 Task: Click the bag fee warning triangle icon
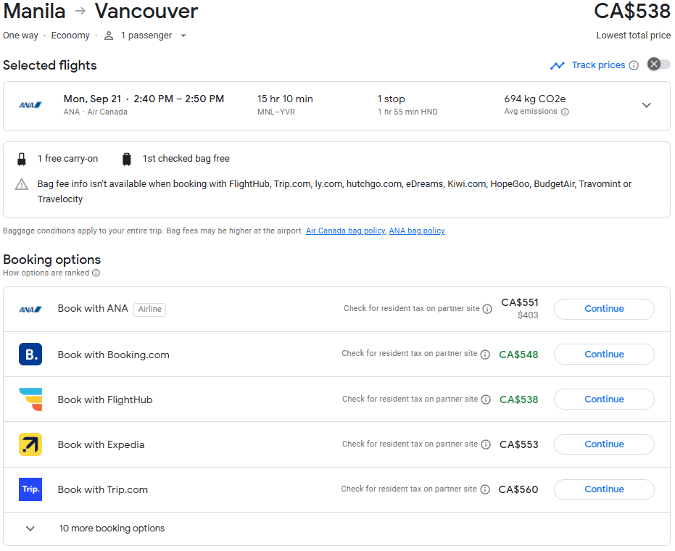pyautogui.click(x=22, y=184)
